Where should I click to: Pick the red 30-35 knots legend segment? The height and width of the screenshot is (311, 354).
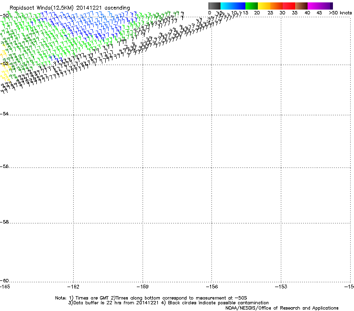tap(289, 6)
